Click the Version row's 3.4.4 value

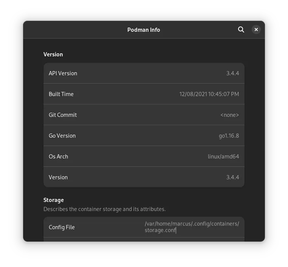(x=232, y=177)
